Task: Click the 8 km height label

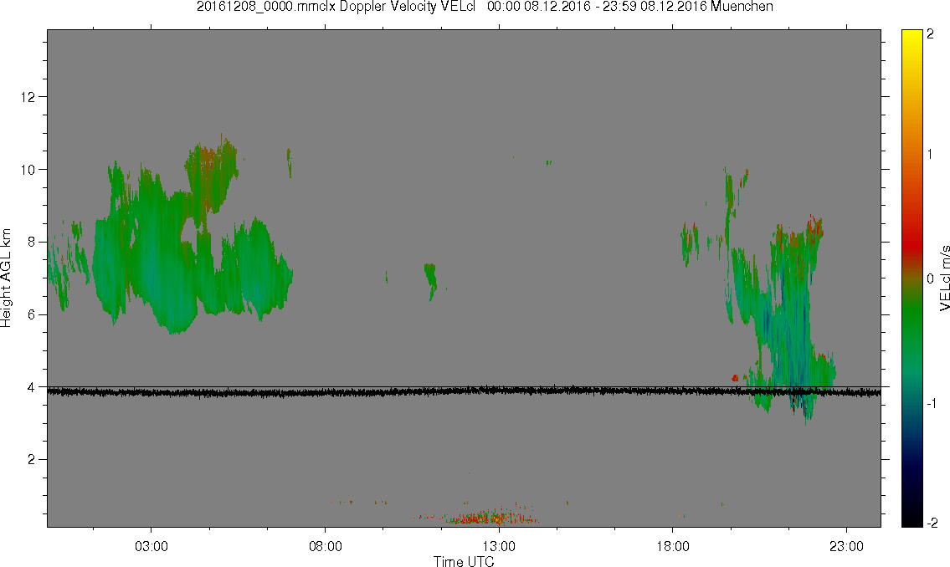Action: (x=32, y=242)
